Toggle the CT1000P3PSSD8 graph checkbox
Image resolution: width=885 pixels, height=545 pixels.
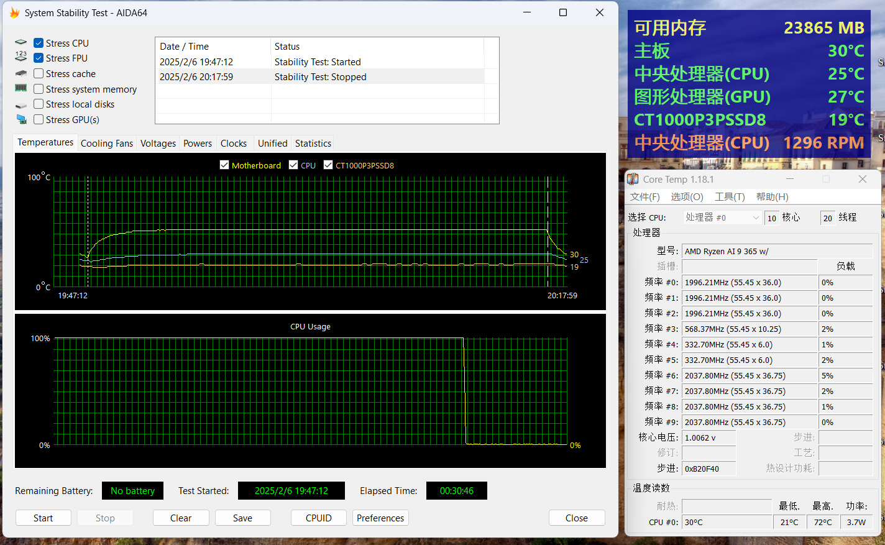click(x=328, y=165)
